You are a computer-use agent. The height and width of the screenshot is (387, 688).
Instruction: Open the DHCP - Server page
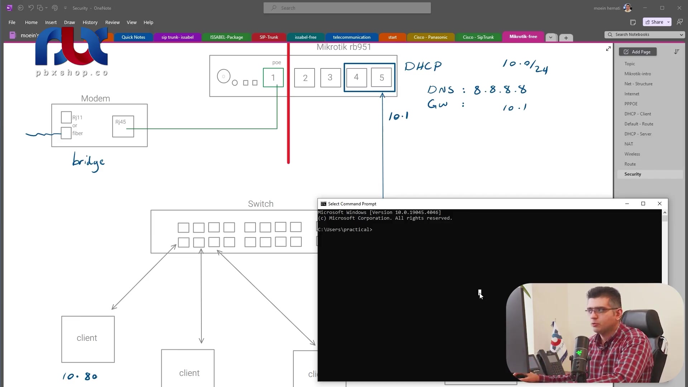pos(637,134)
